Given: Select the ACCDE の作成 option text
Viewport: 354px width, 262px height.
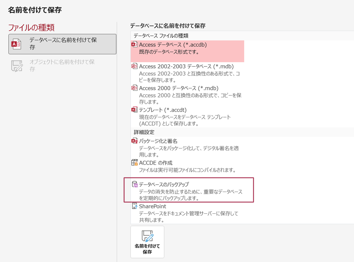Looking at the screenshot, I should (x=156, y=163).
